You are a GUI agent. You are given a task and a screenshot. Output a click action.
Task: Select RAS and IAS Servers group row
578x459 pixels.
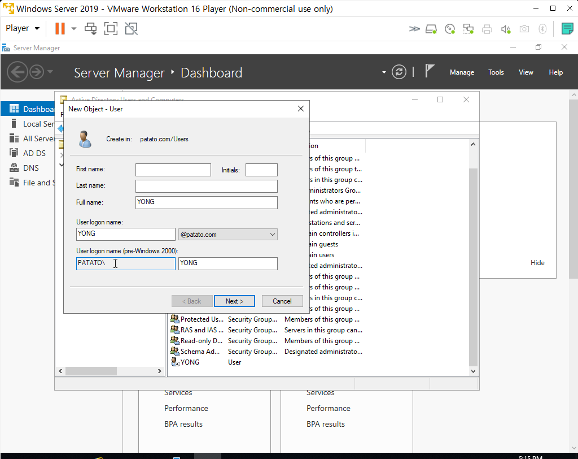tap(266, 330)
